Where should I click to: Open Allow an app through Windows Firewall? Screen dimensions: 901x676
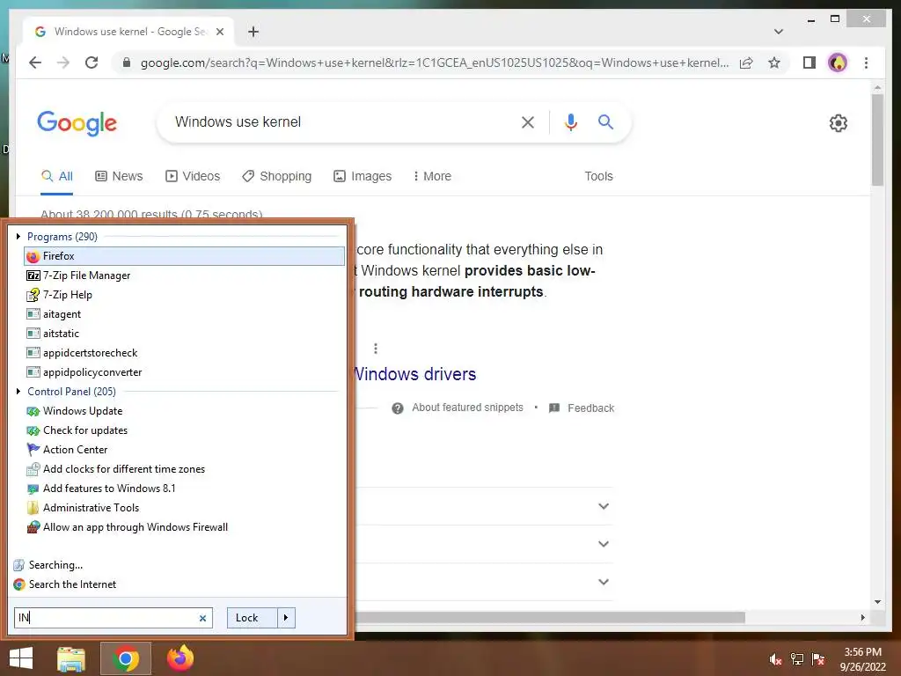click(184, 527)
